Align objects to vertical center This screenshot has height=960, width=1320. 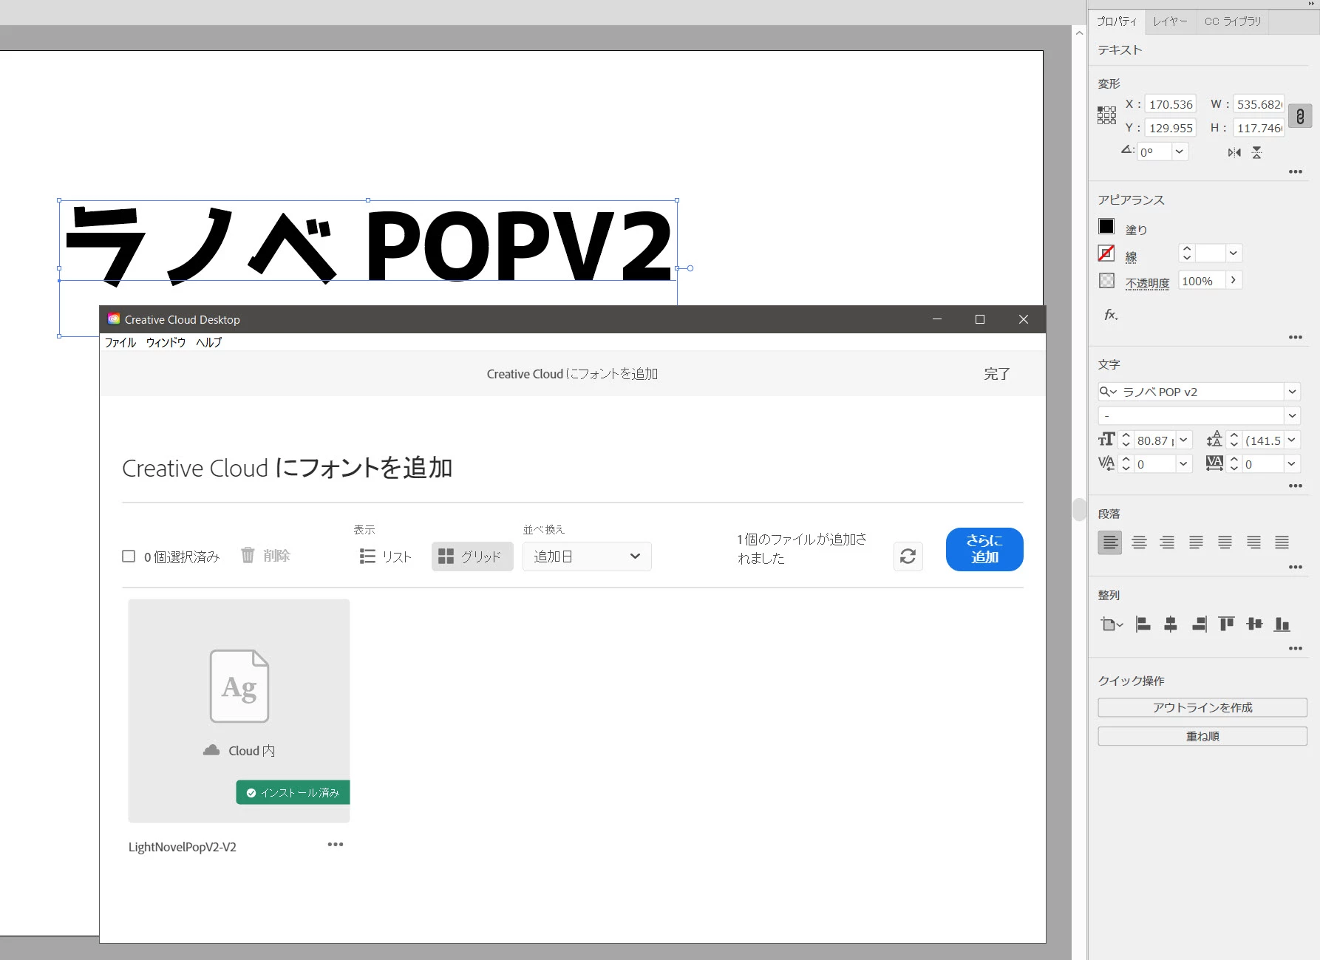(1254, 624)
